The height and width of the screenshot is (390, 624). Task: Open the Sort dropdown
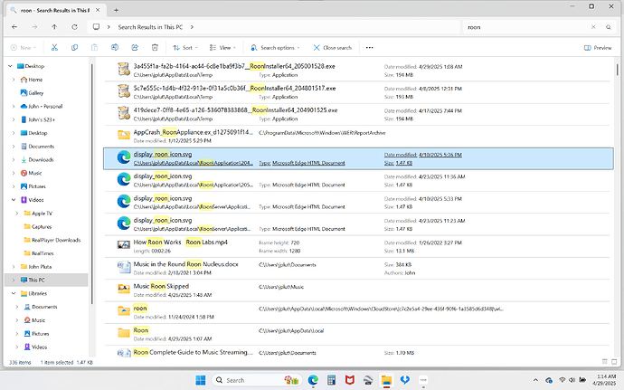(x=185, y=47)
